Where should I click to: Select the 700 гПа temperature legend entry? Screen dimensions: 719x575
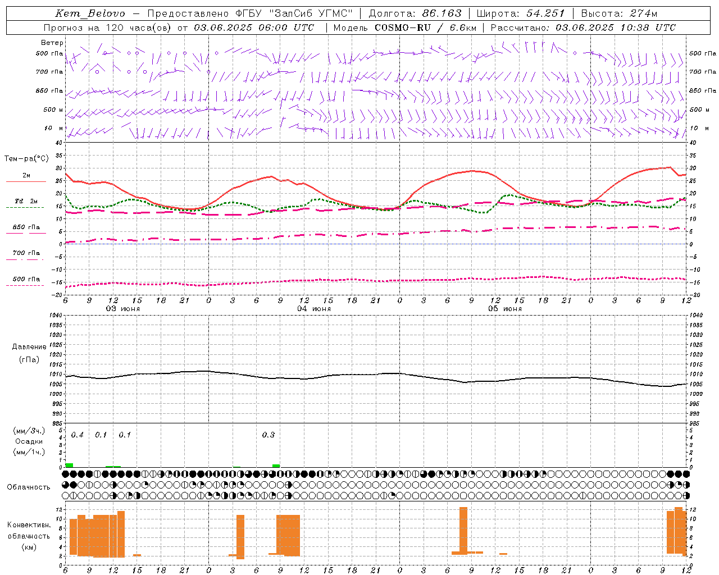tap(26, 253)
